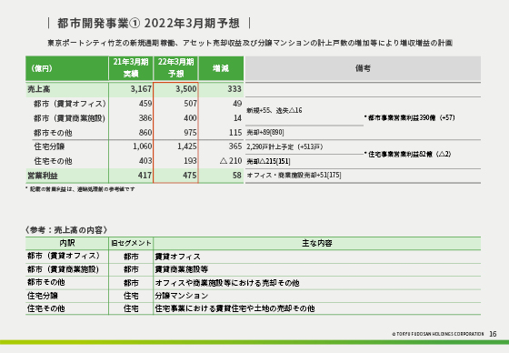Click '住宅その他' in the upper forecast table
509x353 pixels.
point(54,161)
